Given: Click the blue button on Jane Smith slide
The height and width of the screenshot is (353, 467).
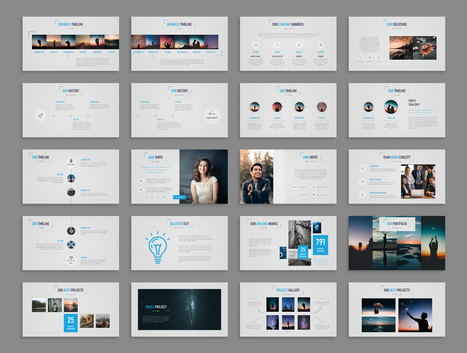Looking at the screenshot, I should (x=179, y=197).
